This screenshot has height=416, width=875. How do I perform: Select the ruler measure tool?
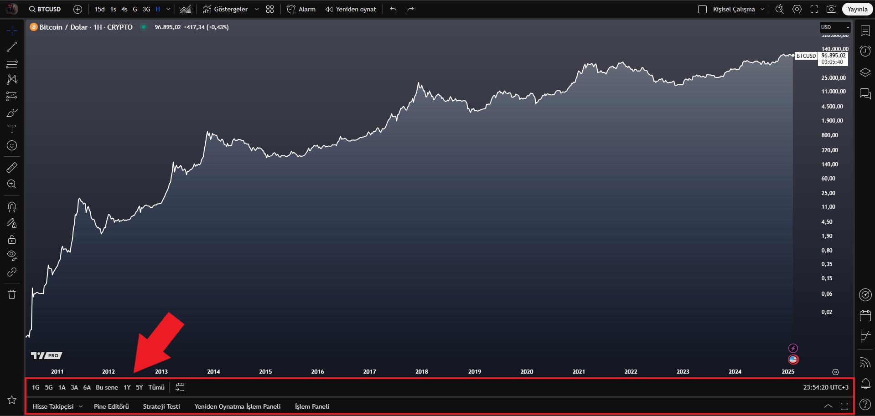(x=12, y=168)
